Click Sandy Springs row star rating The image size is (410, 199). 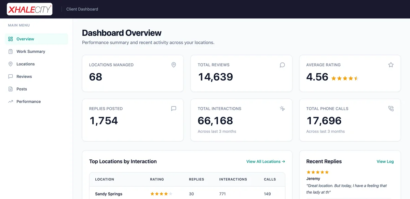click(x=161, y=194)
